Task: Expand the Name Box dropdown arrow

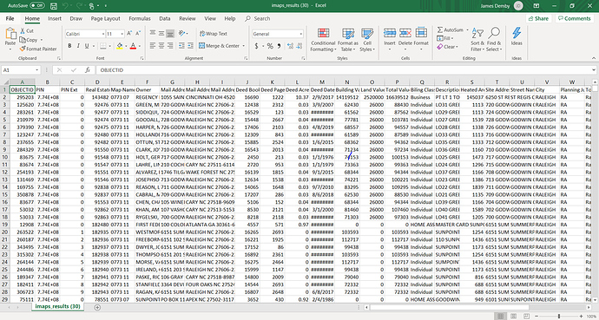Action: tap(37, 70)
